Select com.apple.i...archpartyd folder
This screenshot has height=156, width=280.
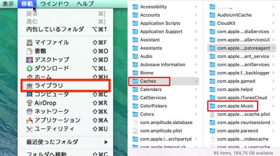165,139
